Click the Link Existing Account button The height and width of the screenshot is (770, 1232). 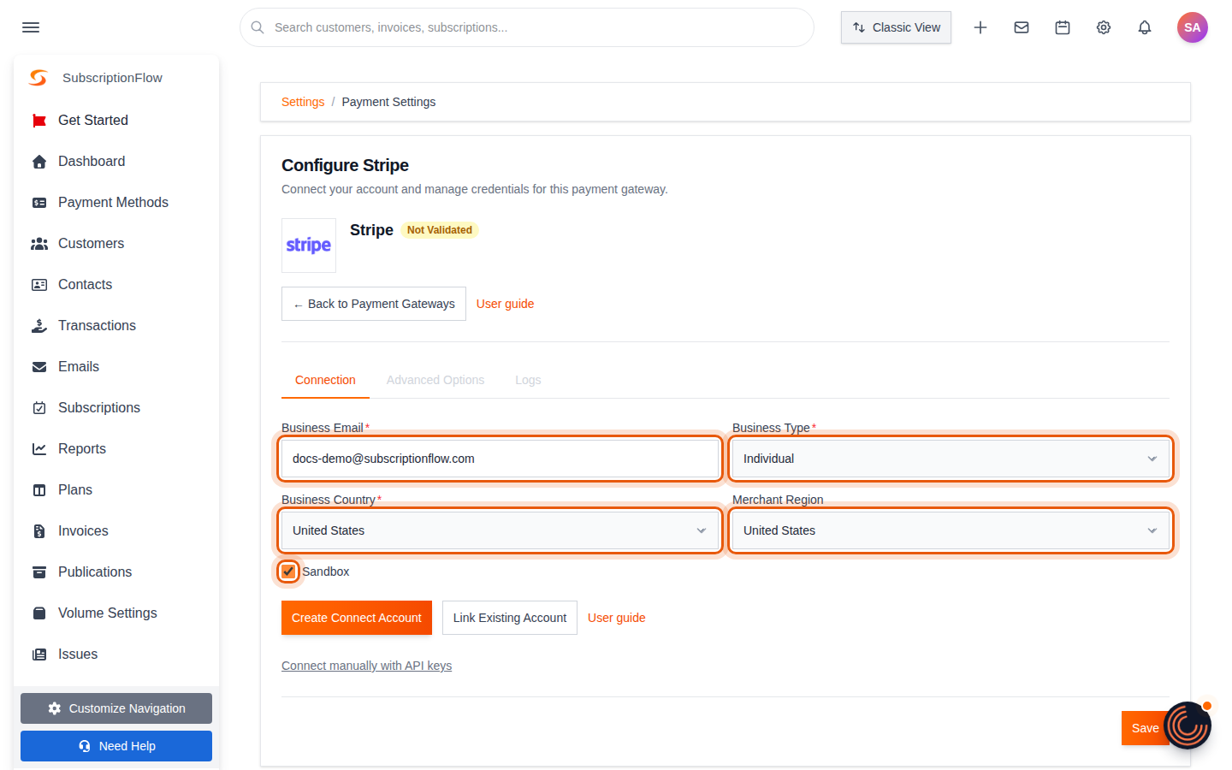510,618
